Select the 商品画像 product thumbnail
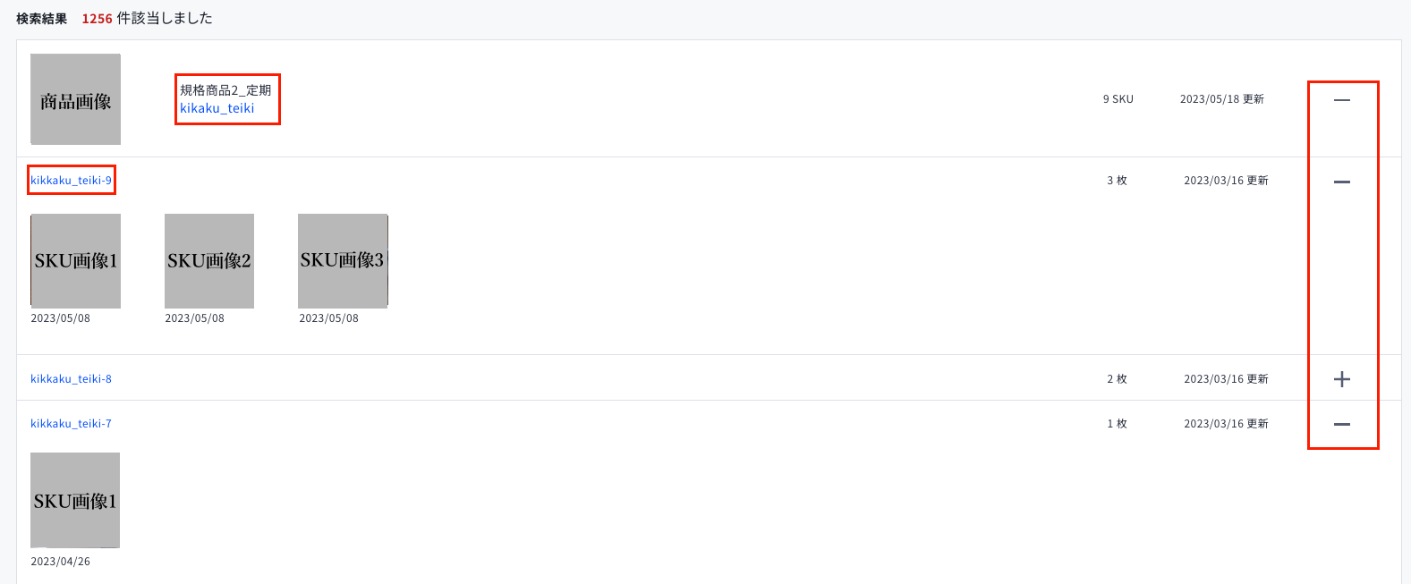The height and width of the screenshot is (584, 1411). 76,99
